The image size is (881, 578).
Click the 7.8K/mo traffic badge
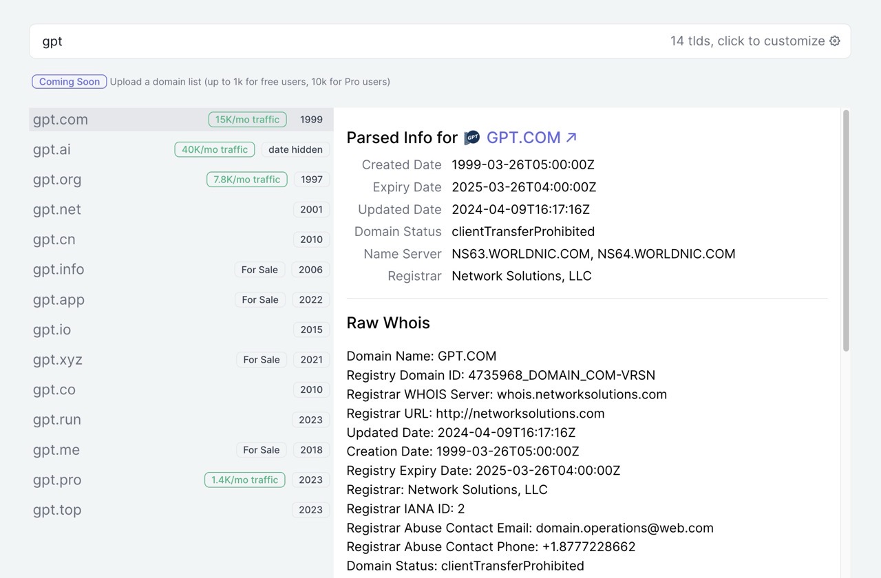[x=246, y=180]
